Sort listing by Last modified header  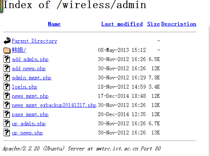122,24
